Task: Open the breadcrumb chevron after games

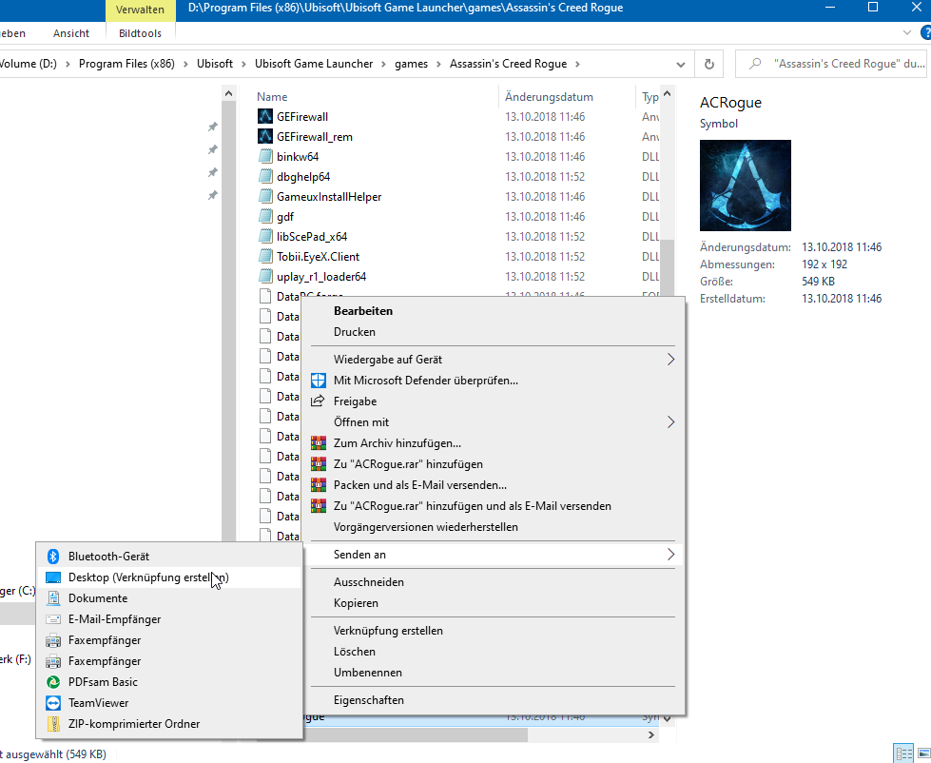Action: (436, 64)
